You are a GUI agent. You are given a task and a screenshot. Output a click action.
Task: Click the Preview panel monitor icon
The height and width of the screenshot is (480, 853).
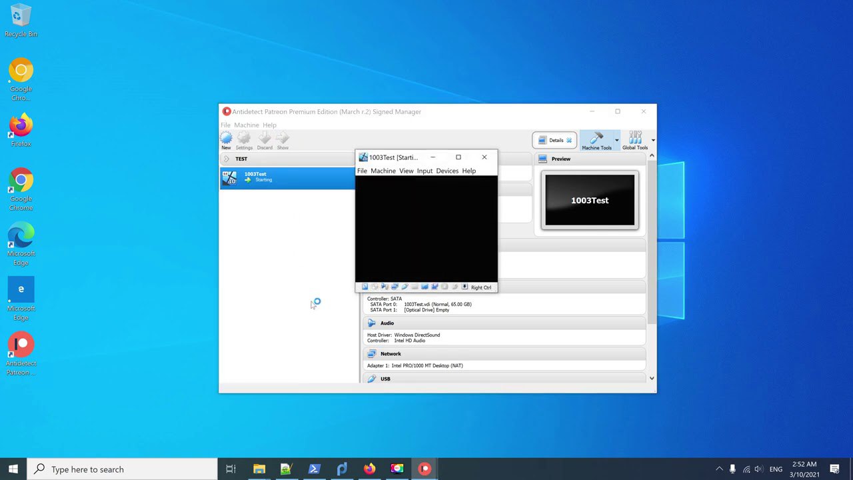(x=542, y=159)
